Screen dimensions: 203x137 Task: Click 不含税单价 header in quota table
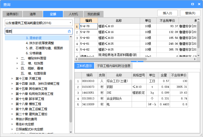coord(167,21)
